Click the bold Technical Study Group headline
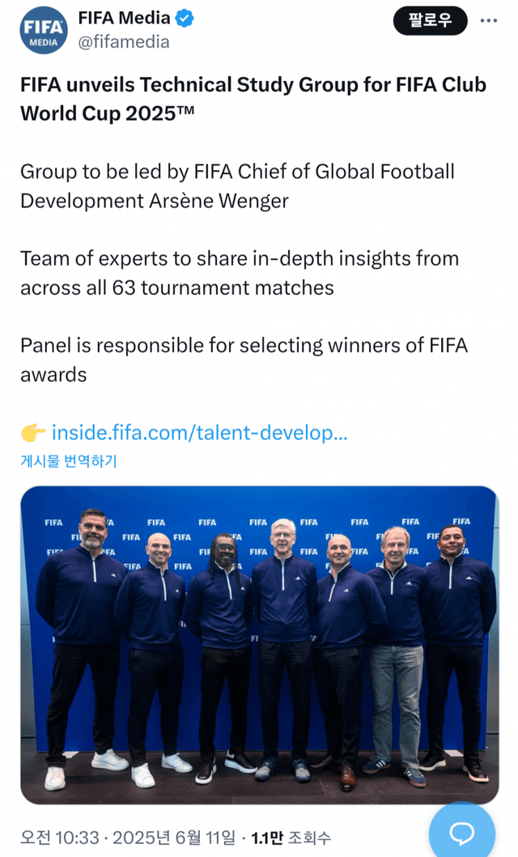 click(x=253, y=98)
